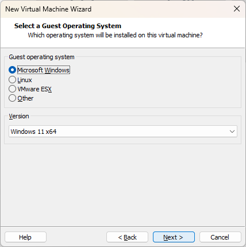The height and width of the screenshot is (247, 246).
Task: Click the Linux option label
Action: 25,80
